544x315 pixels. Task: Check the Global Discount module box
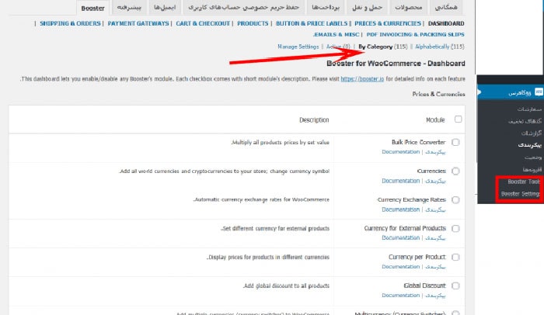455,286
